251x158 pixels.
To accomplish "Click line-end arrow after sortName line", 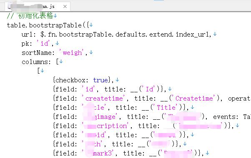I will 91,52.
